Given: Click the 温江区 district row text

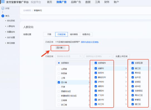Looking at the screenshot, I should pyautogui.click(x=138, y=104).
